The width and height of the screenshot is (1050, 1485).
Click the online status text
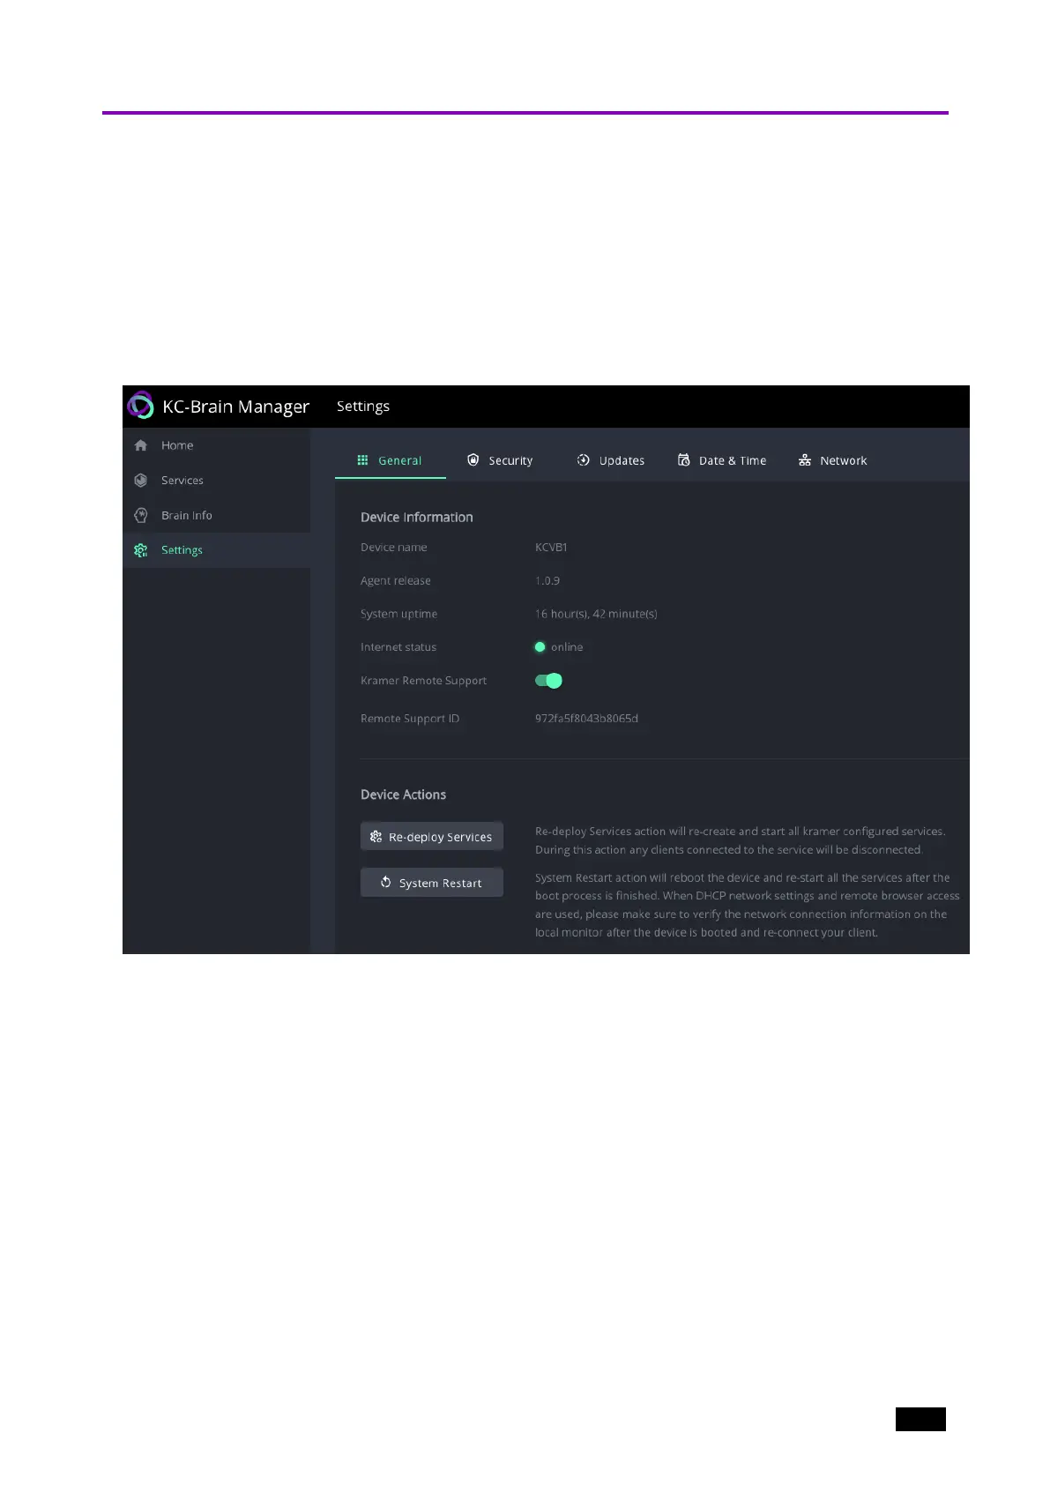coord(567,647)
